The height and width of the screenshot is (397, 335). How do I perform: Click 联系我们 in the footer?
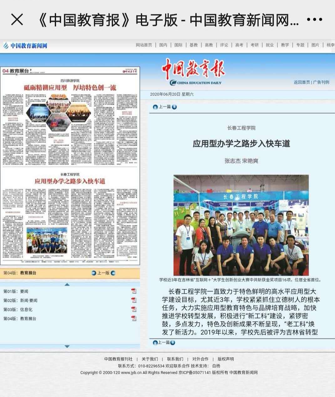coord(175,359)
